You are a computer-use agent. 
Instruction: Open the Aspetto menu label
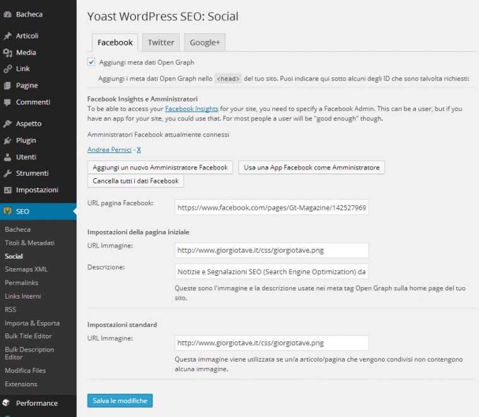29,124
